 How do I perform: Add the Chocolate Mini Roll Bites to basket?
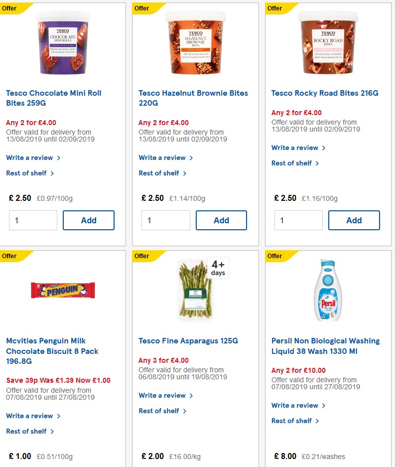pos(88,220)
